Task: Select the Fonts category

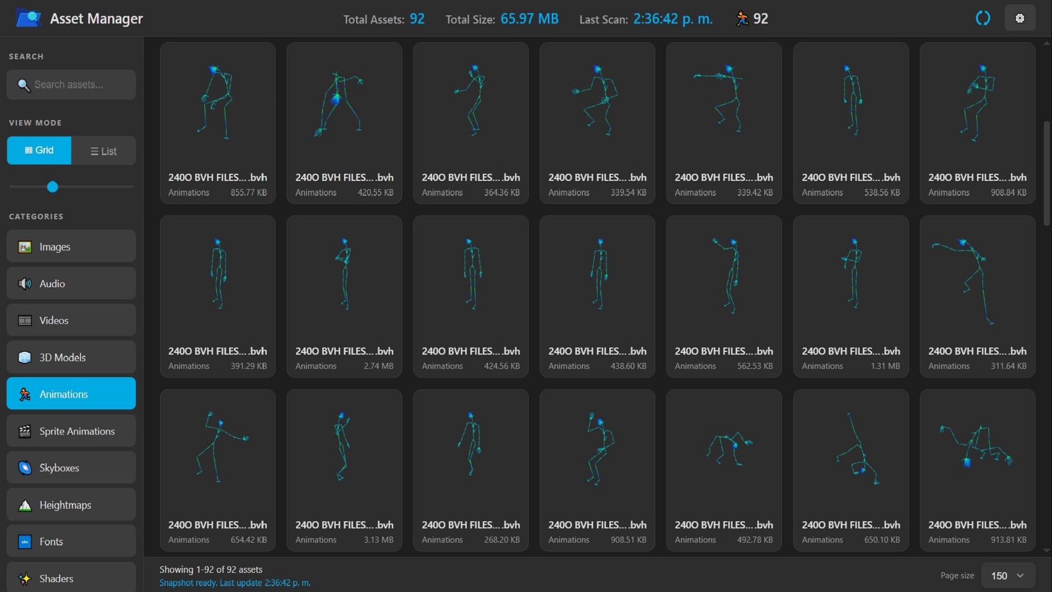Action: (x=71, y=542)
